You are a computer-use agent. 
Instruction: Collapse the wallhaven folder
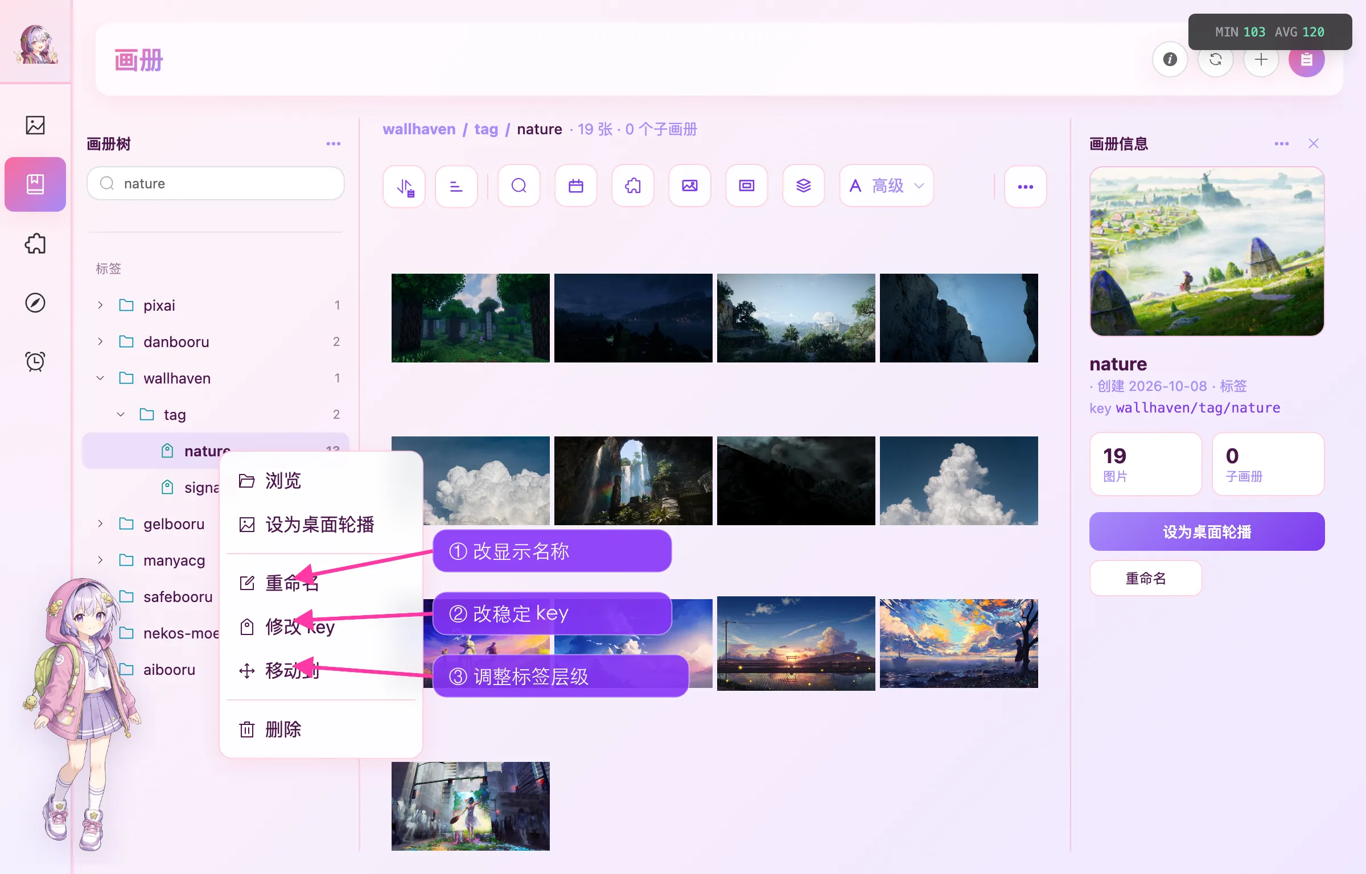(x=100, y=378)
